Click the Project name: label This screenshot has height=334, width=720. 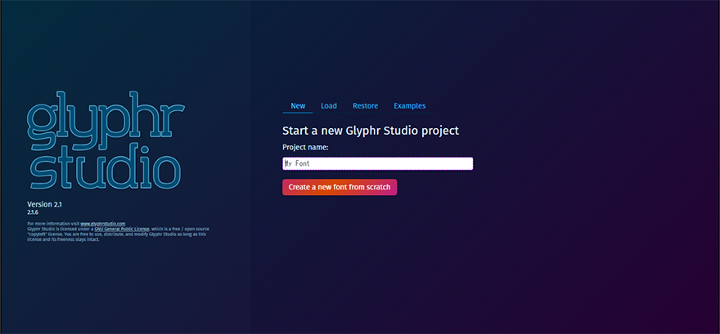pos(305,148)
